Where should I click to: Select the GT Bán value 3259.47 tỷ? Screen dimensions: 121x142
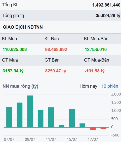point(56,71)
